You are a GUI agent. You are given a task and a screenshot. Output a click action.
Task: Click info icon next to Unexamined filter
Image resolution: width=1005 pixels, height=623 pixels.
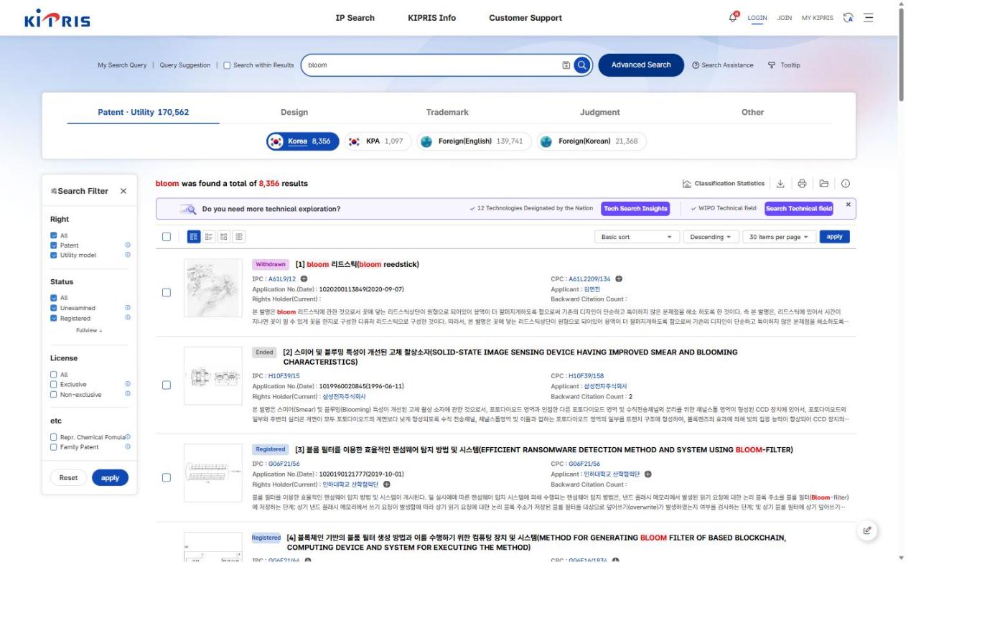pyautogui.click(x=128, y=308)
